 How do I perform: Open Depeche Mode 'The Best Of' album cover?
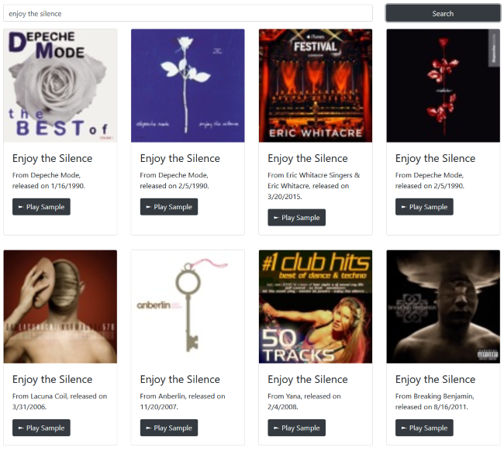tap(60, 86)
